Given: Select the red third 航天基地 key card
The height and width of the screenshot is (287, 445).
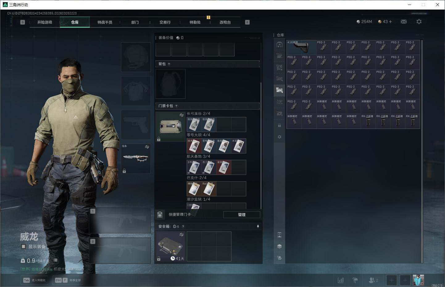Looking at the screenshot, I should (x=224, y=167).
